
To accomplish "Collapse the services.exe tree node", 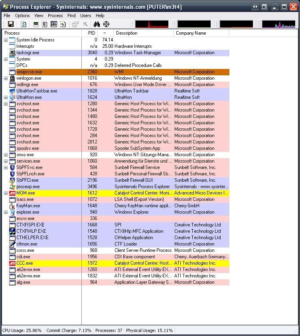I will 6,161.
